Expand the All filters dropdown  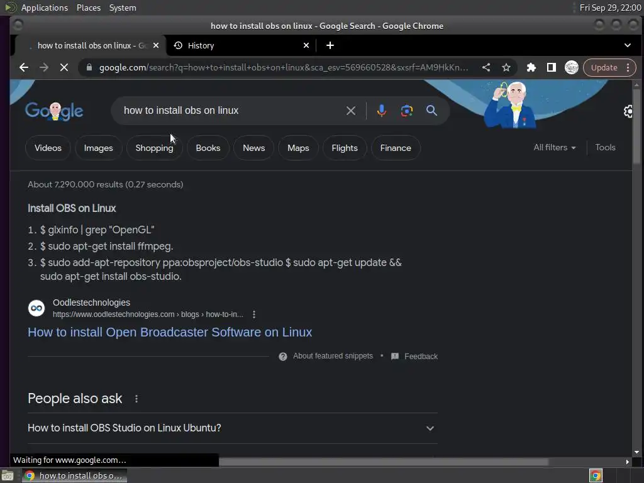pyautogui.click(x=555, y=147)
